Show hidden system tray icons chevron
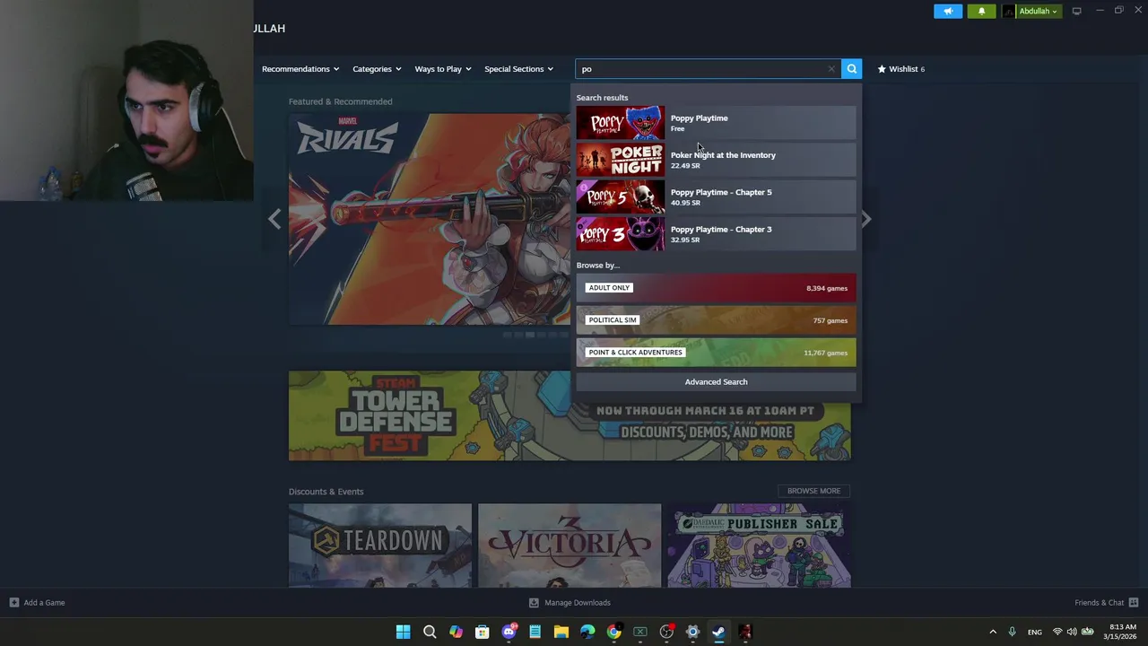Screen dimensions: 1148x646 993,632
